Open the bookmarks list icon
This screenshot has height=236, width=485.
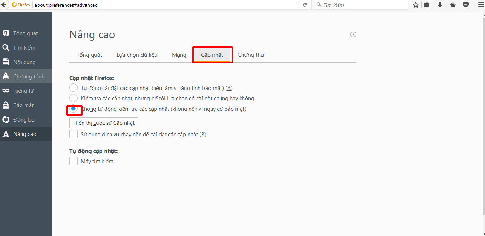point(427,5)
